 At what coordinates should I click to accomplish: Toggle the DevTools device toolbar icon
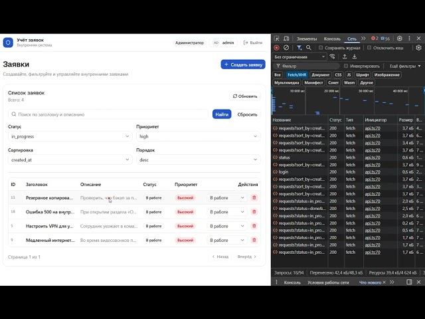[x=286, y=39]
